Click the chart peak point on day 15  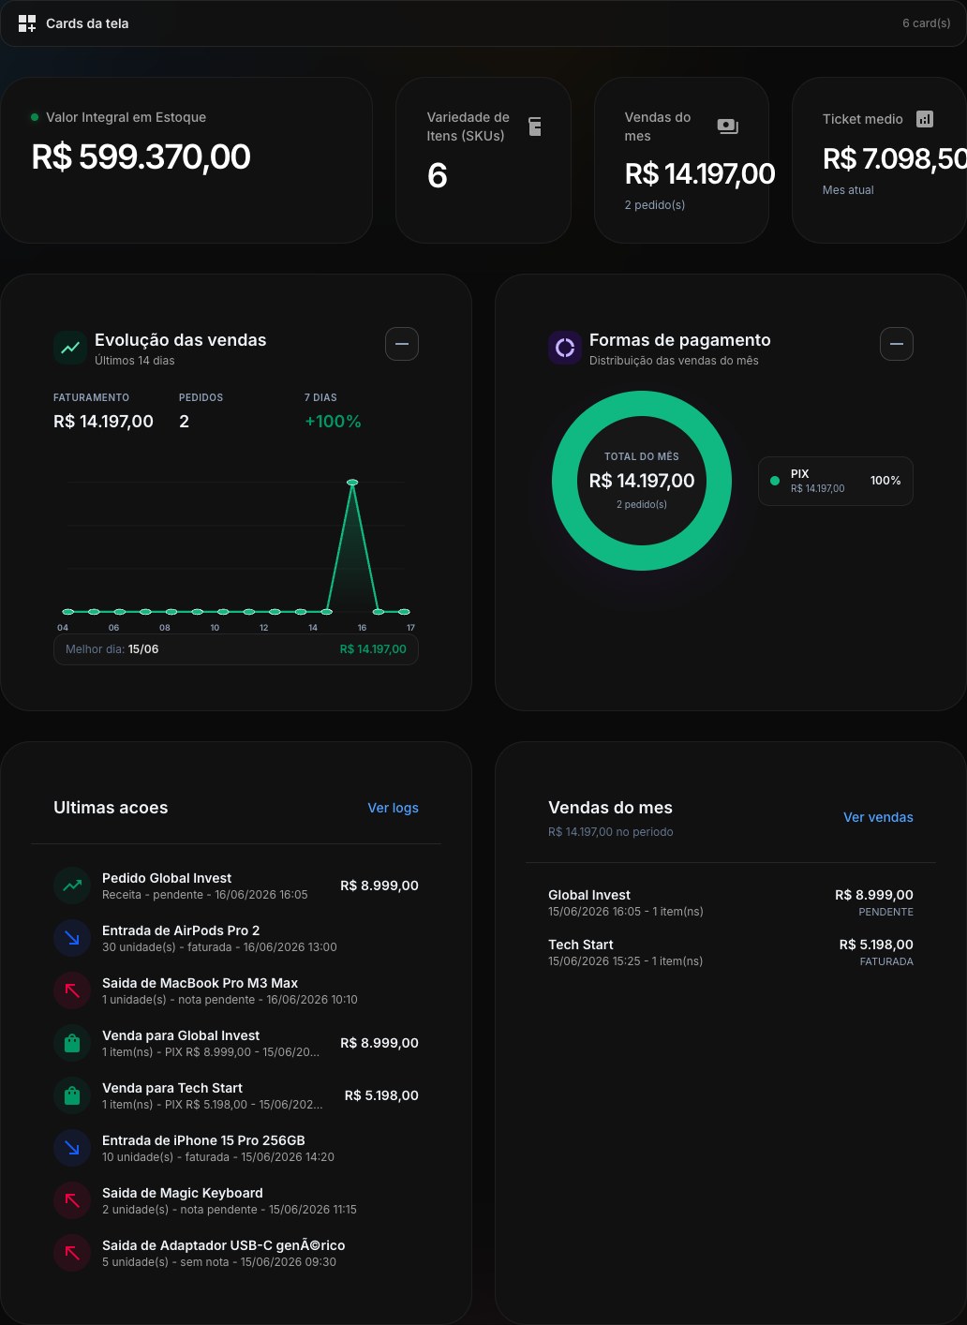pyautogui.click(x=353, y=483)
